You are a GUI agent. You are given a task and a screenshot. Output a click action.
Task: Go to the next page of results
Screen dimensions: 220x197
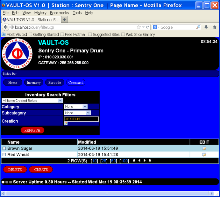click(x=145, y=161)
